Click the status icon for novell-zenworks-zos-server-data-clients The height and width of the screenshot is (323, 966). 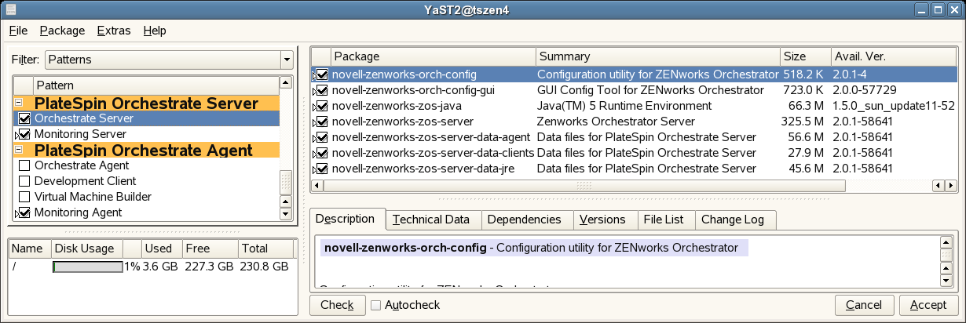pyautogui.click(x=321, y=153)
